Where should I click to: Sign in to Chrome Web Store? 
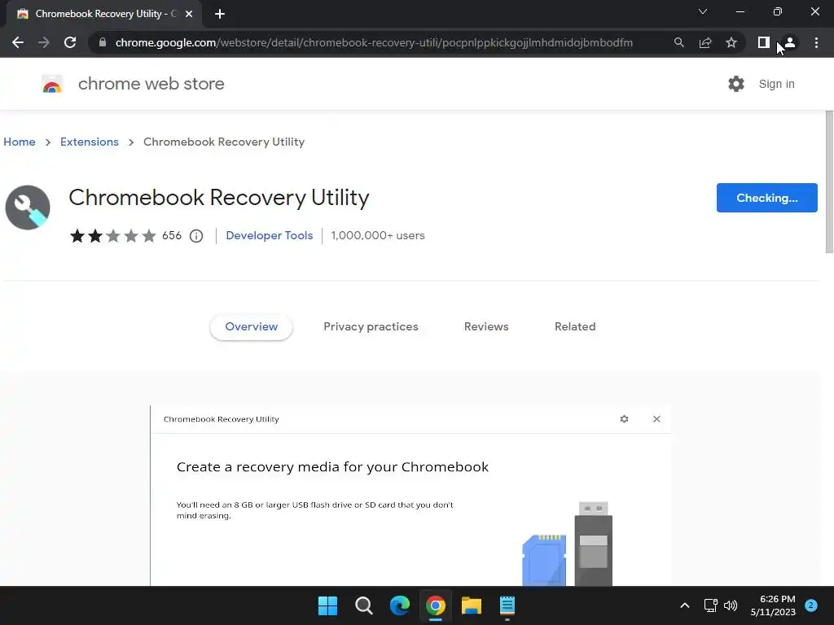(776, 84)
